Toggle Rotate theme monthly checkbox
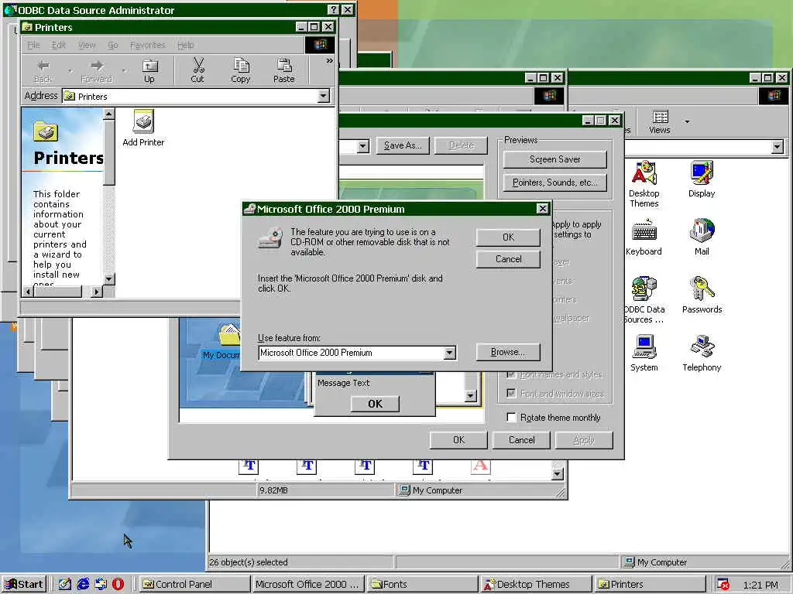793x594 pixels. click(x=511, y=417)
